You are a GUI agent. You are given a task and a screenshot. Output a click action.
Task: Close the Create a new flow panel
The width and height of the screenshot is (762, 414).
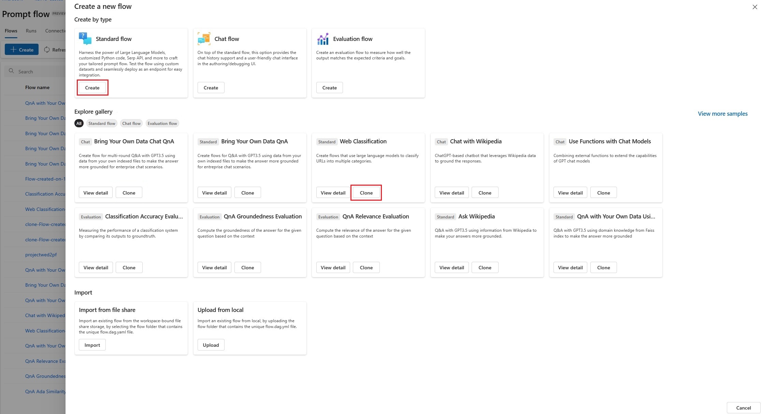(754, 7)
